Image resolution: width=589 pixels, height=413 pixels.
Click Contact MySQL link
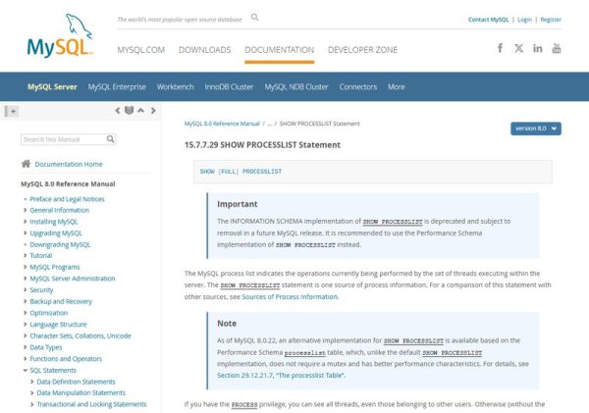click(488, 20)
